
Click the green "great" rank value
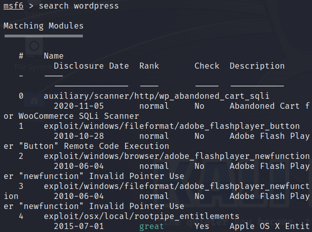[152, 227]
